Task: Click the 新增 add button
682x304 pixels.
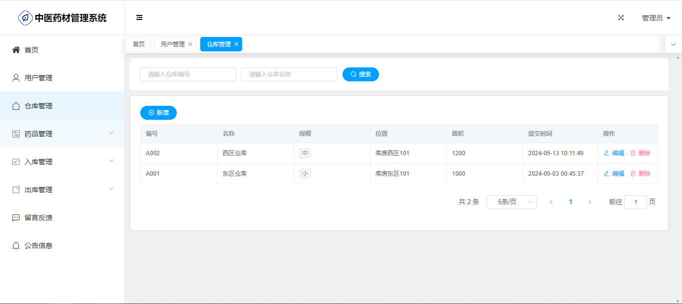Action: (158, 113)
